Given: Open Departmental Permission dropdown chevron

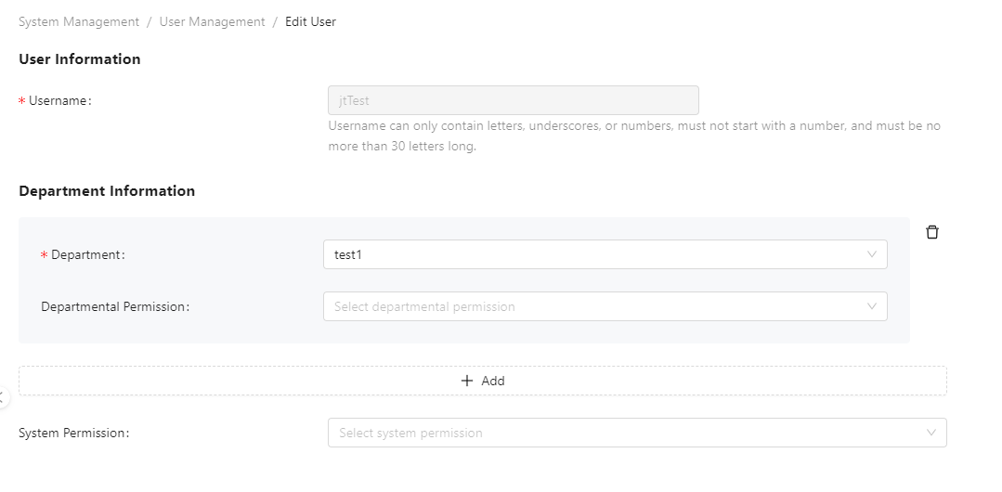Looking at the screenshot, I should click(871, 306).
